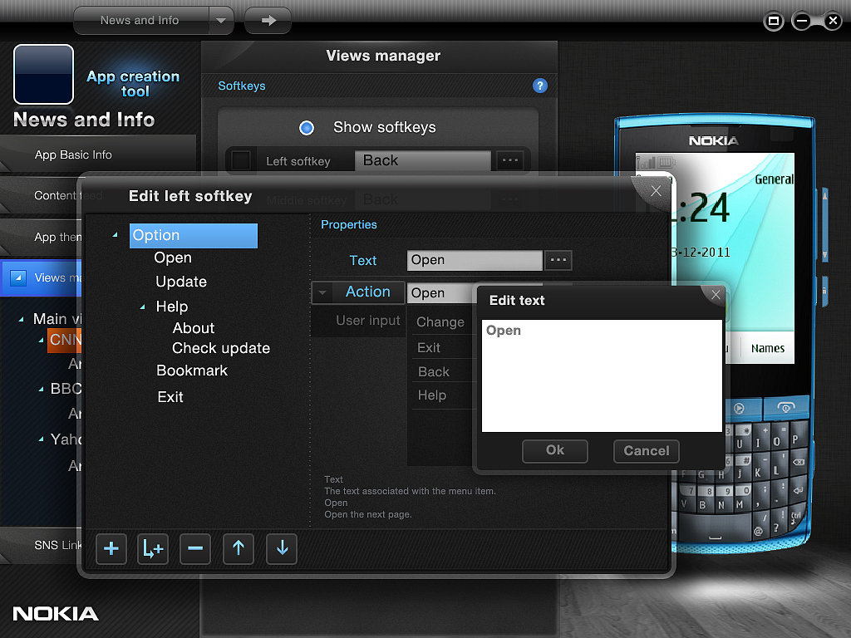Click Cancel in Edit text dialog
Viewport: 851px width, 638px height.
[646, 451]
